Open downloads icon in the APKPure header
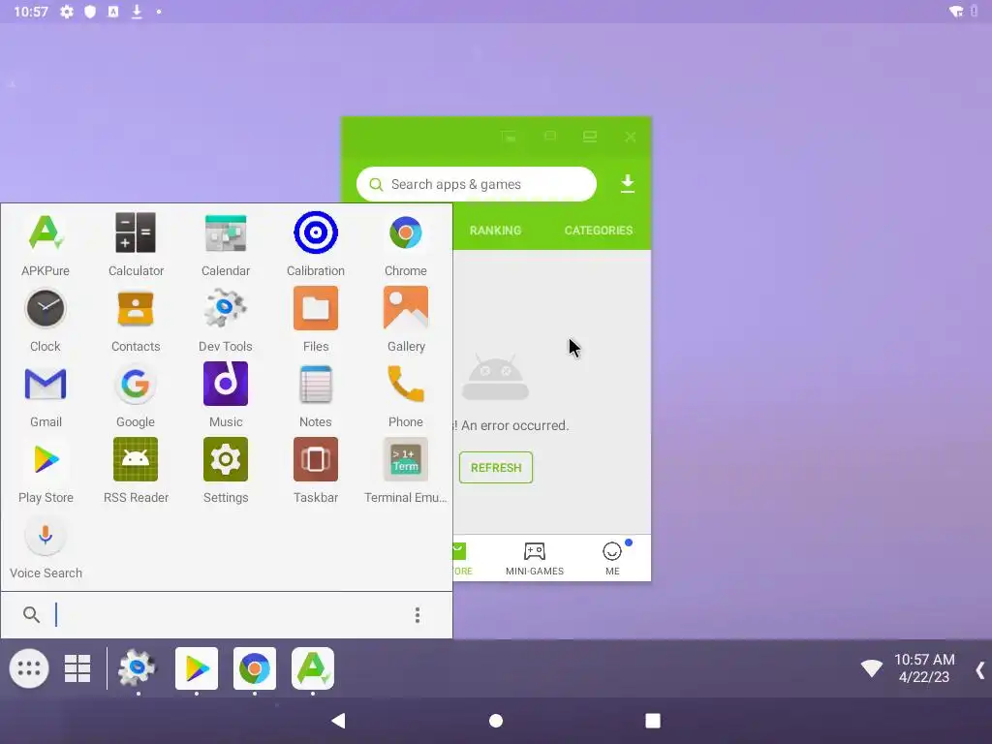The height and width of the screenshot is (744, 992). click(628, 184)
